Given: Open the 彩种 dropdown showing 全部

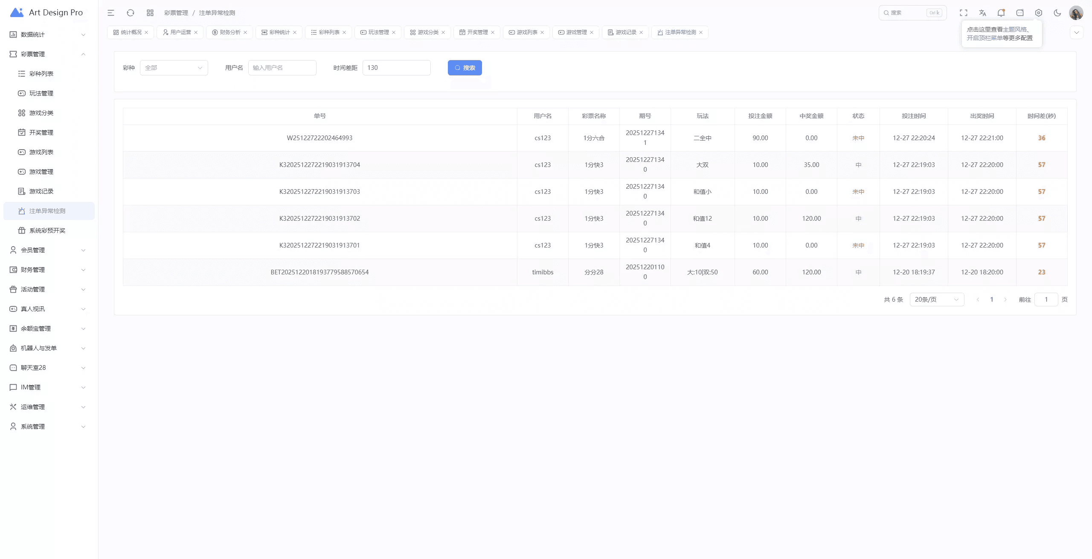Looking at the screenshot, I should click(x=174, y=68).
